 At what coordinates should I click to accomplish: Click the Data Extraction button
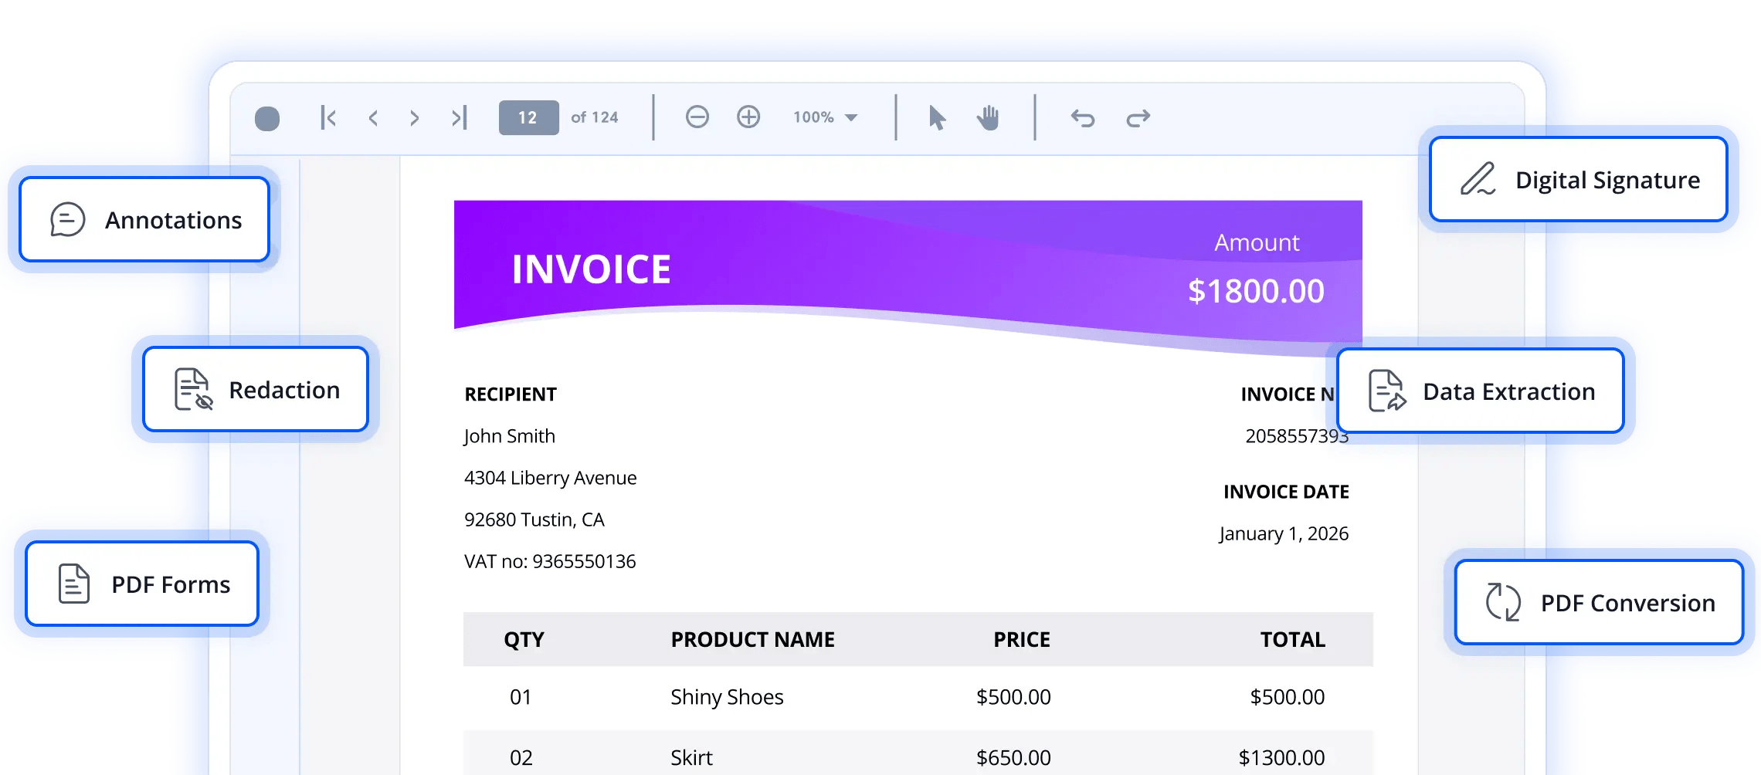[1480, 391]
